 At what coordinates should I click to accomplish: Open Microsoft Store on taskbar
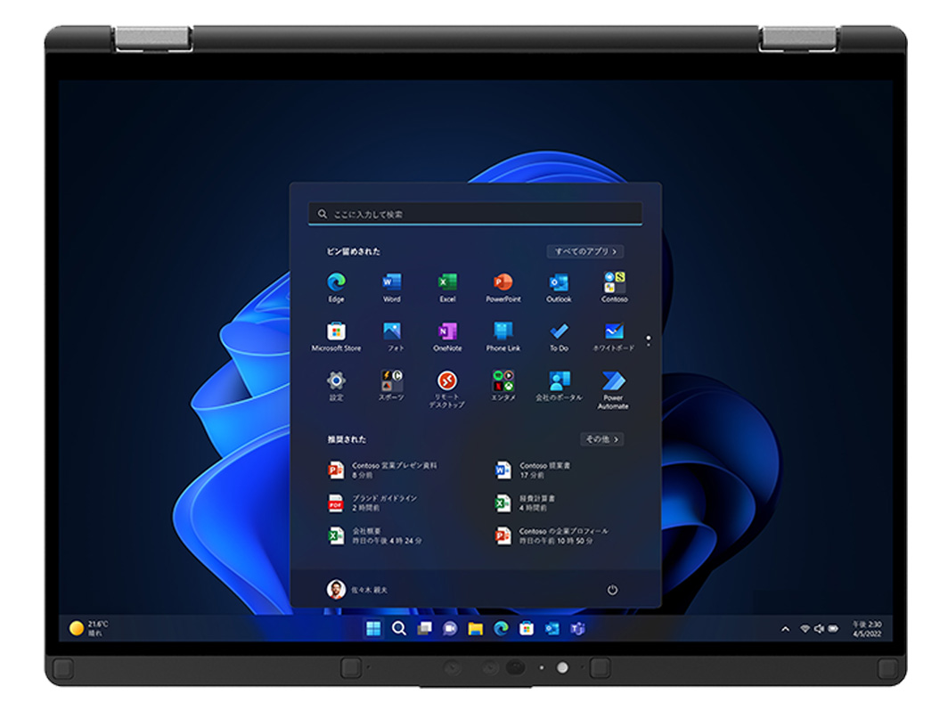pos(527,629)
